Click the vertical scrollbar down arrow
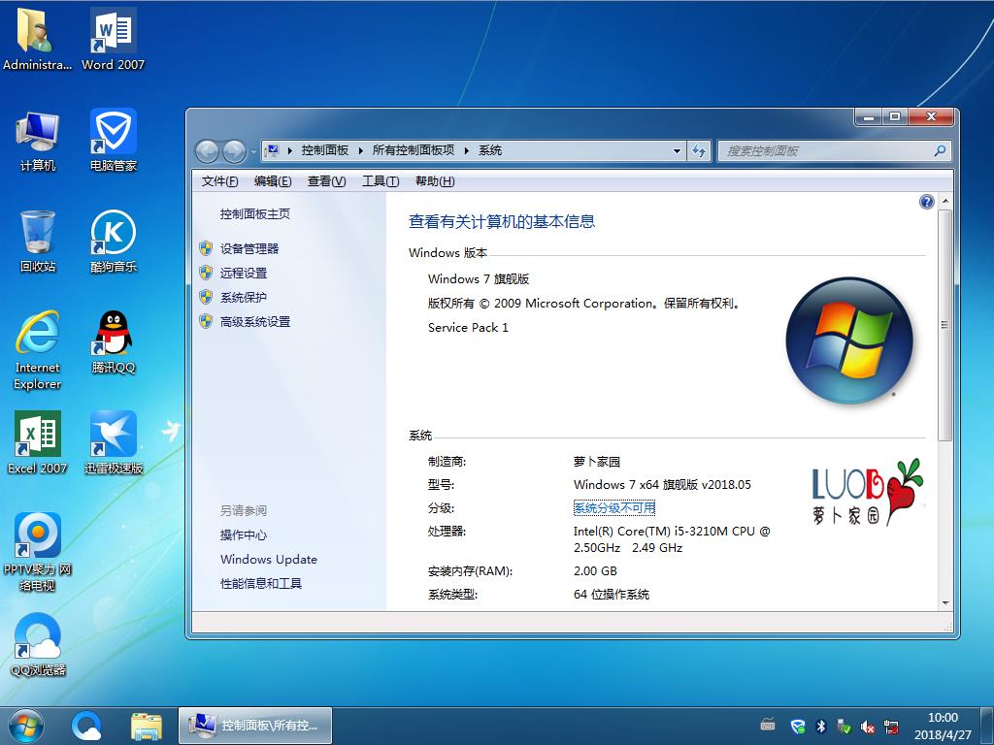Image resolution: width=994 pixels, height=745 pixels. [945, 602]
